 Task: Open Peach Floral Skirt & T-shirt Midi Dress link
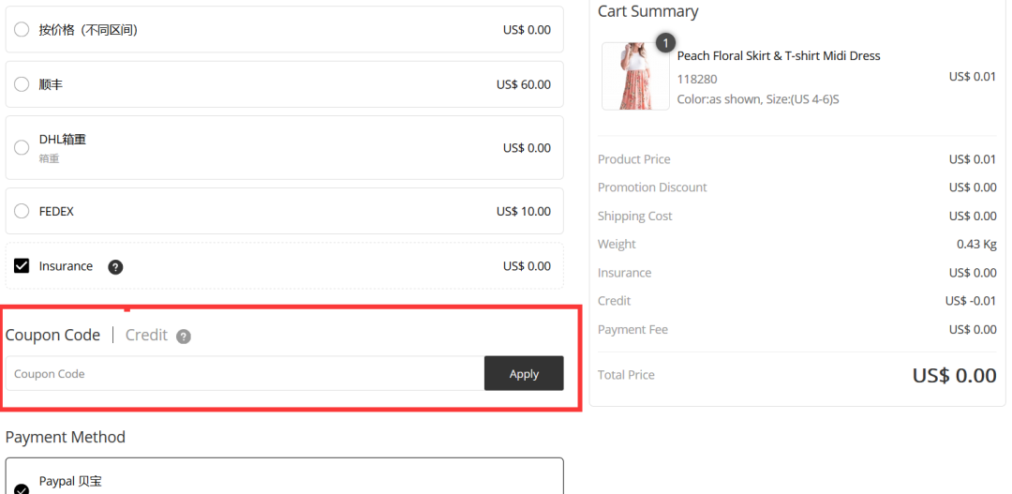click(779, 56)
